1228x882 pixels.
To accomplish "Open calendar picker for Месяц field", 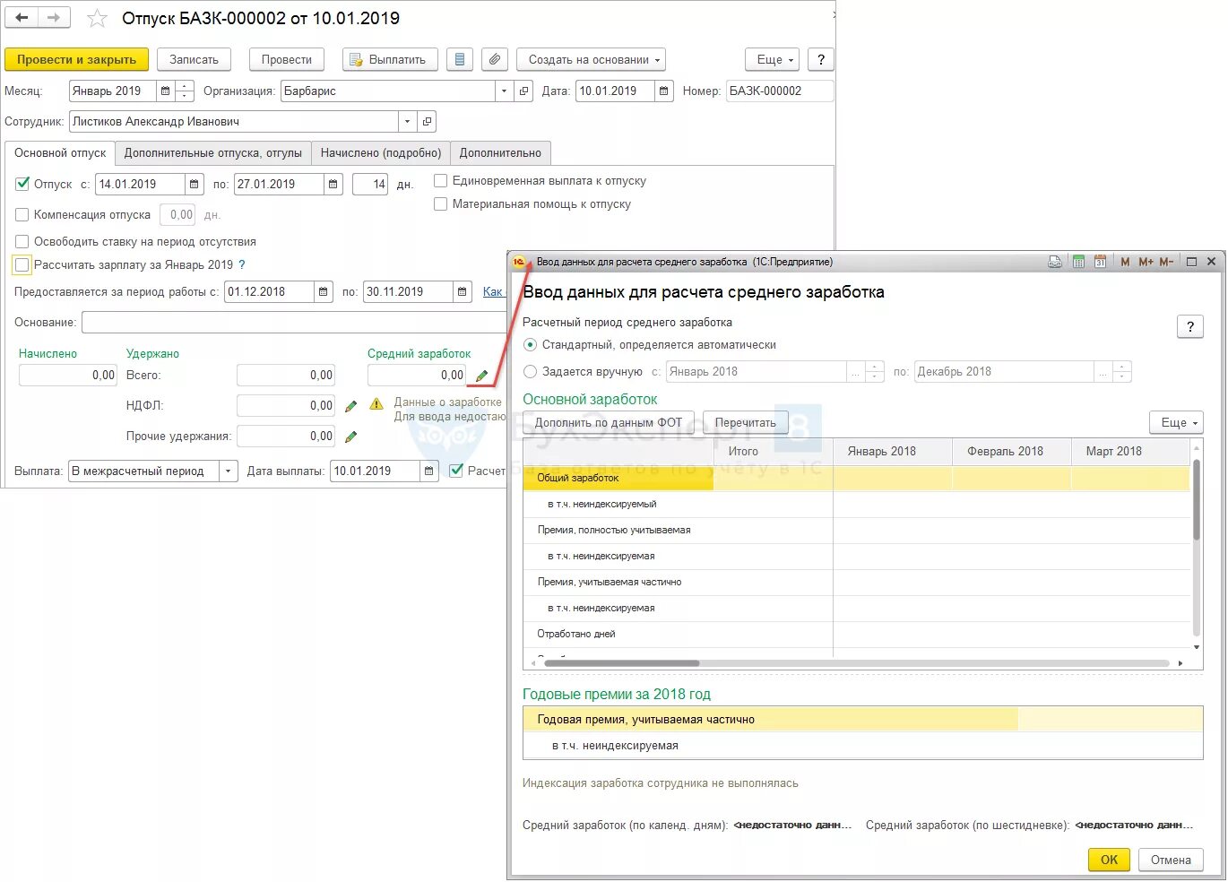I will coord(165,91).
